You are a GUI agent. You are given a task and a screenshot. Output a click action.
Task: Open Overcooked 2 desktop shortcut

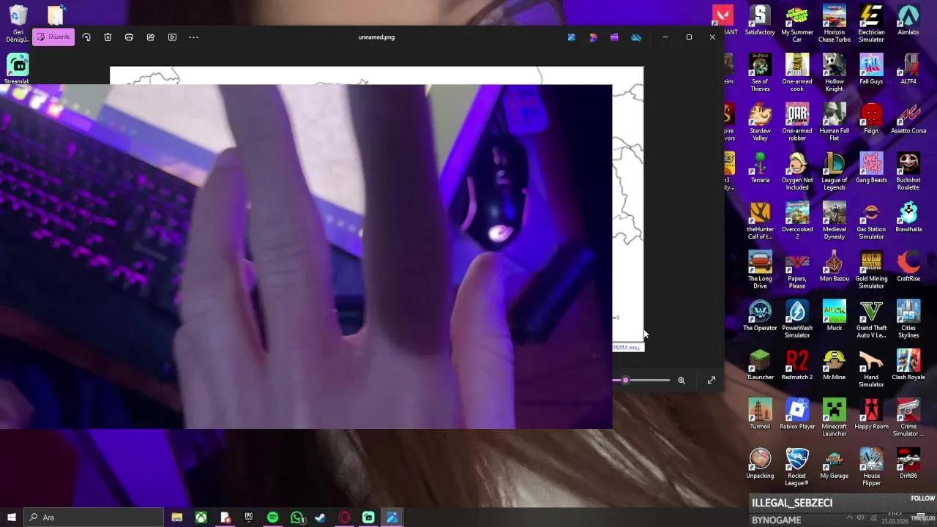pos(797,220)
